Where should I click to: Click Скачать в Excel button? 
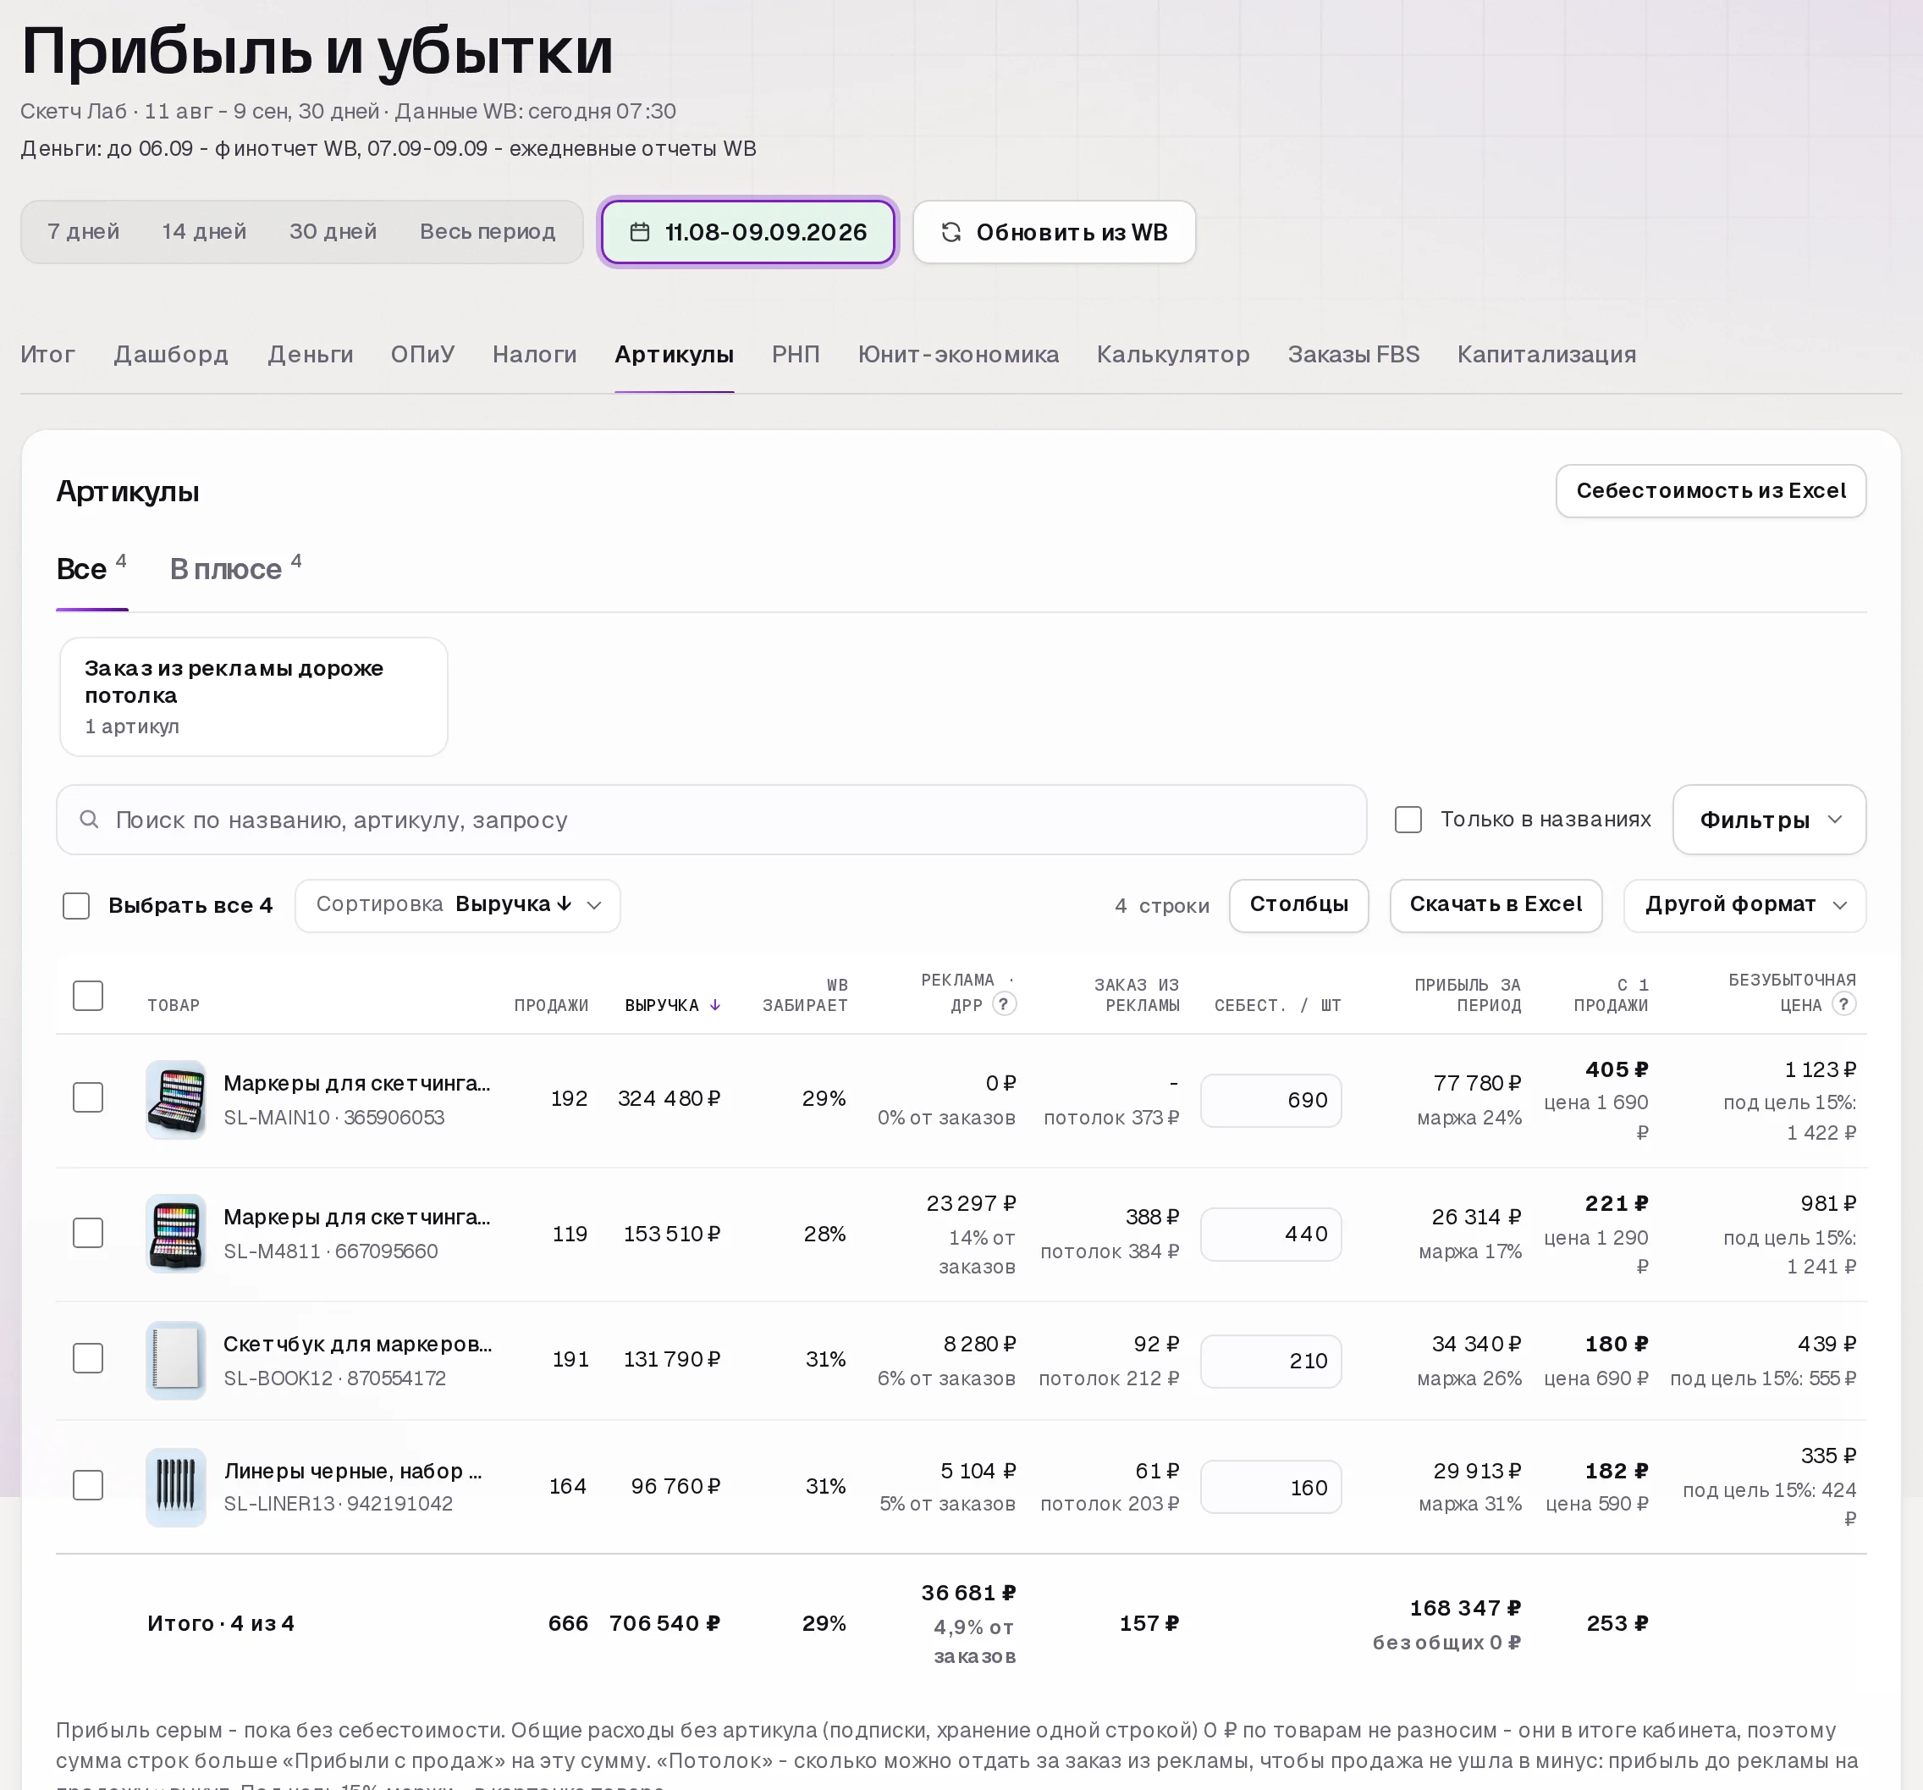pyautogui.click(x=1496, y=906)
